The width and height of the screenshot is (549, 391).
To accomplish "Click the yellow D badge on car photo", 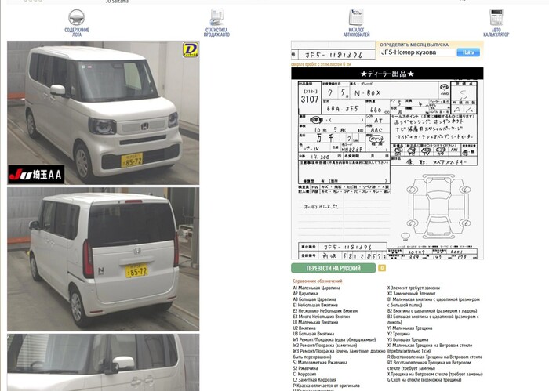I will coord(189,50).
